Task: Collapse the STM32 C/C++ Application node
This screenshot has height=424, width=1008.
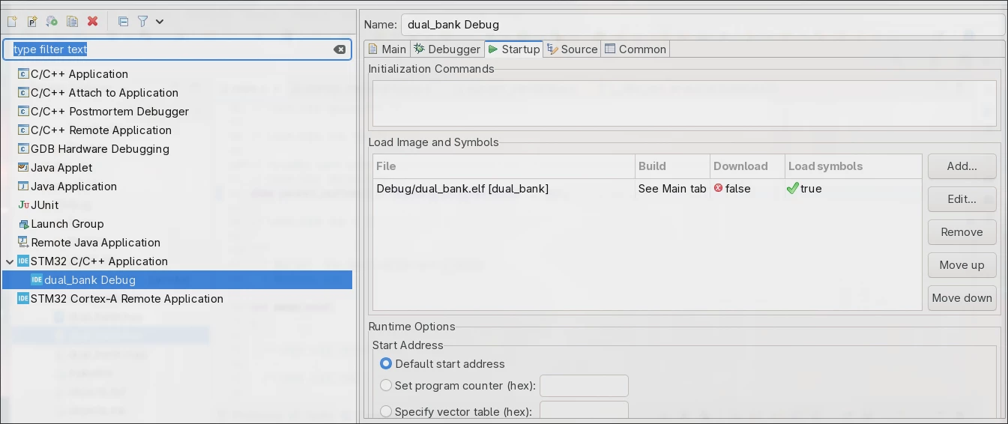Action: pyautogui.click(x=9, y=261)
